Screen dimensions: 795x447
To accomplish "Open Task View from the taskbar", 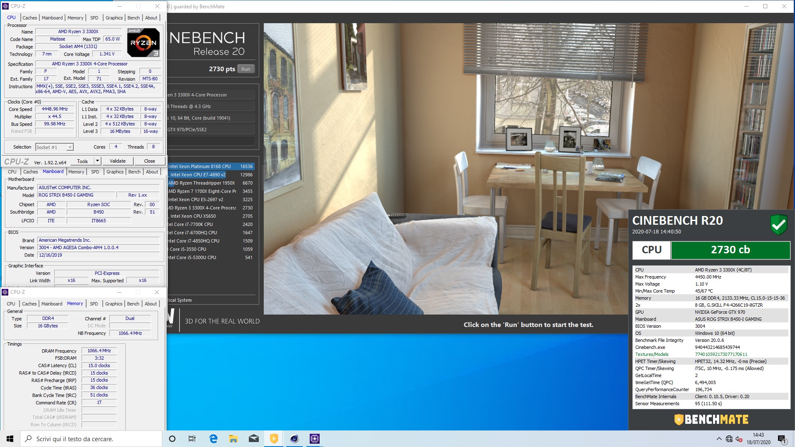I will (192, 439).
